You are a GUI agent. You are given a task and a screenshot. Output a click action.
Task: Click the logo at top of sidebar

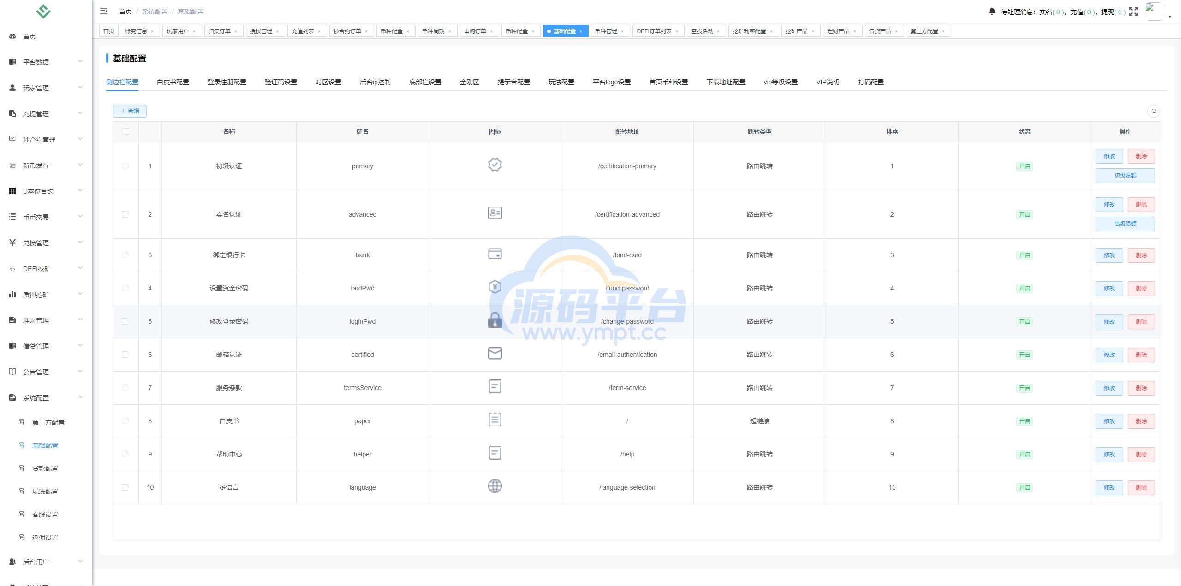coord(43,11)
